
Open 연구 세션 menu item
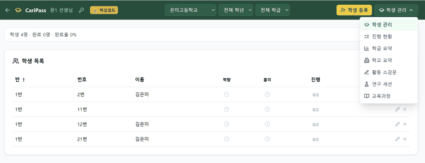coord(389,84)
